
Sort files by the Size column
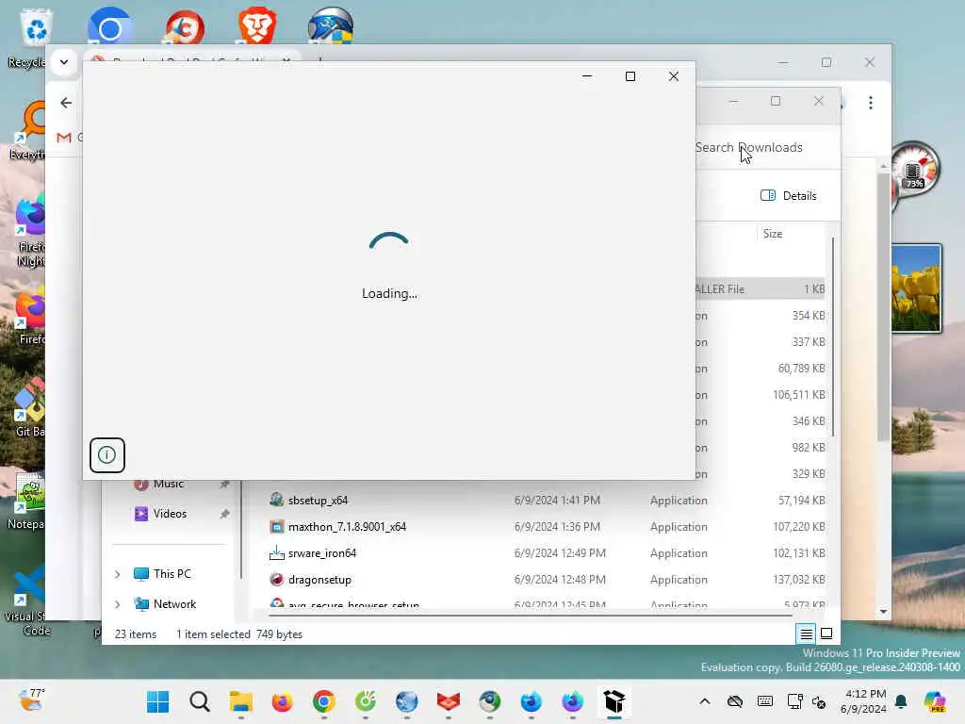pos(773,234)
